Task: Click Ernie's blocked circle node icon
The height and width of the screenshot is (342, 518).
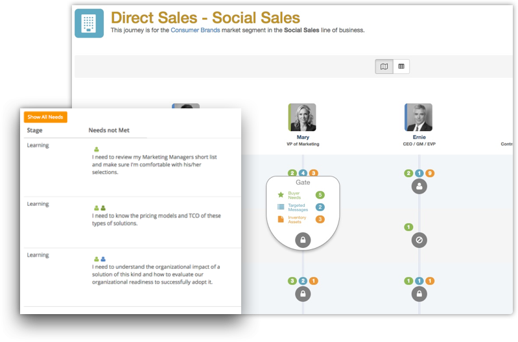Action: point(419,240)
